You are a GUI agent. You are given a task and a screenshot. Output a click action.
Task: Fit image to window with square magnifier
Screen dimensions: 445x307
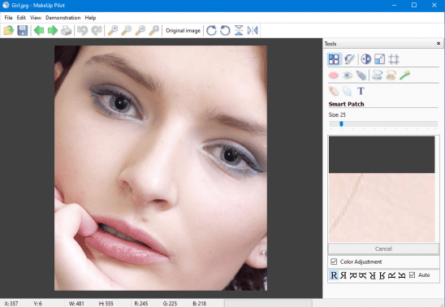(x=154, y=30)
